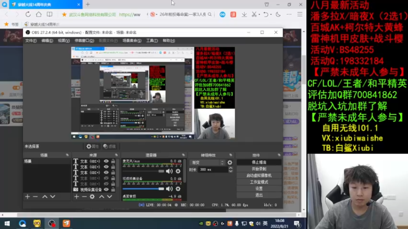The image size is (408, 229).
Task: Move source down in the Sources panel
Action: coord(110,197)
